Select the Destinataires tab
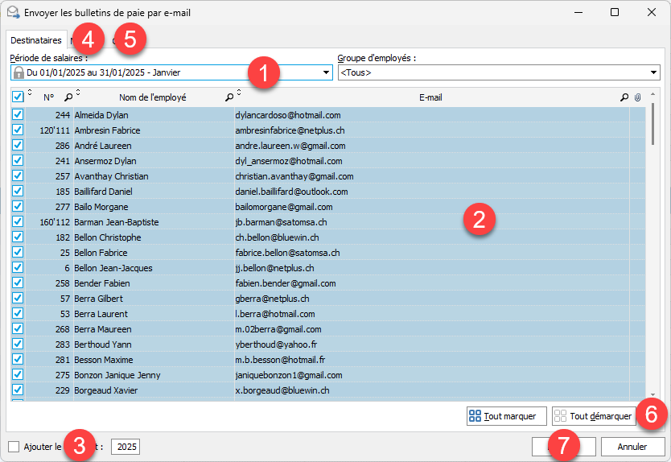This screenshot has height=462, width=671. pos(36,39)
